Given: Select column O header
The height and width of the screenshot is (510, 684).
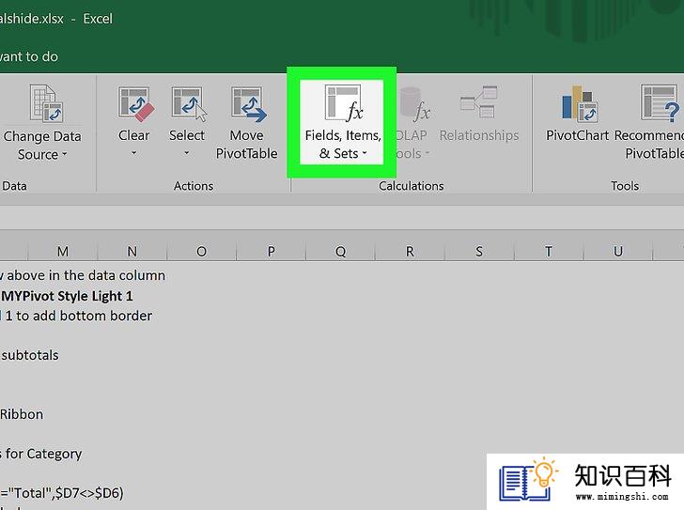Looking at the screenshot, I should (201, 252).
